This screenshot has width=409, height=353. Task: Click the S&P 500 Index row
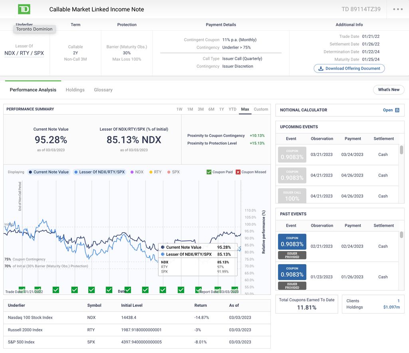click(137, 342)
